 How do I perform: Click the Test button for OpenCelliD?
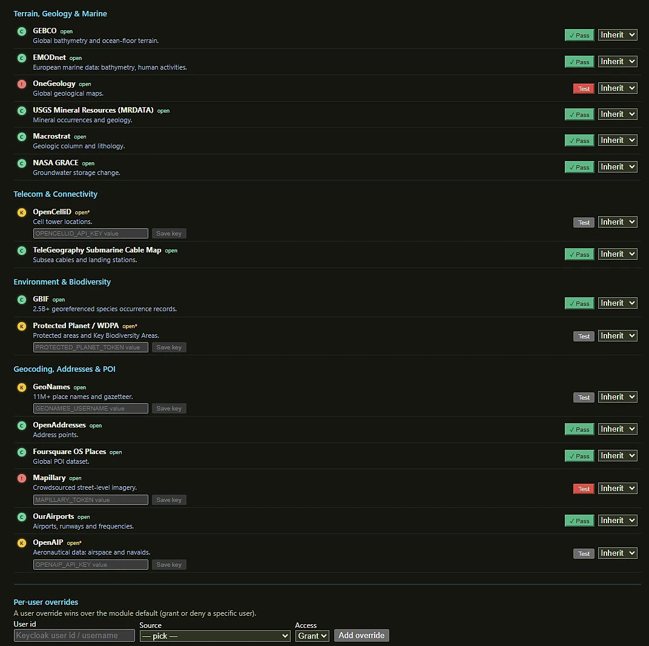(584, 223)
